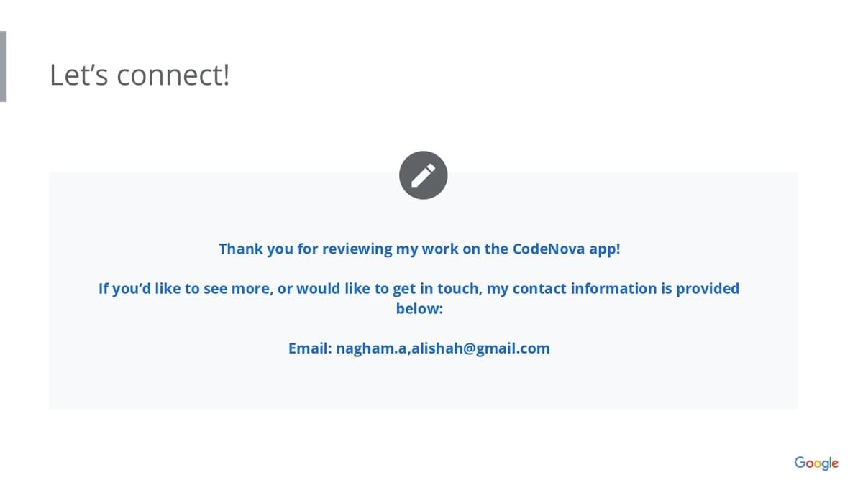Click "If you'd like to see more" text
Screen dimensions: 863x485
[183, 289]
